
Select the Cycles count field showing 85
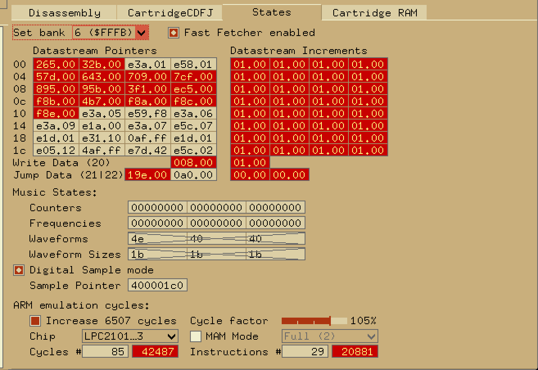coord(106,351)
